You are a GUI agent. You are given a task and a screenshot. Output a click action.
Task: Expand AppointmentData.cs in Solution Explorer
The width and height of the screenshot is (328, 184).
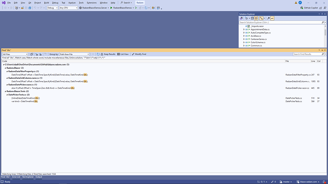click(244, 29)
